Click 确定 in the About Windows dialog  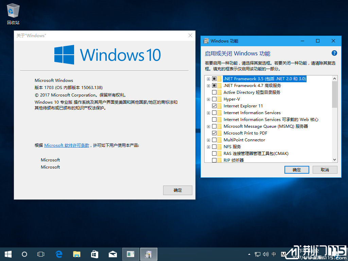point(177,190)
